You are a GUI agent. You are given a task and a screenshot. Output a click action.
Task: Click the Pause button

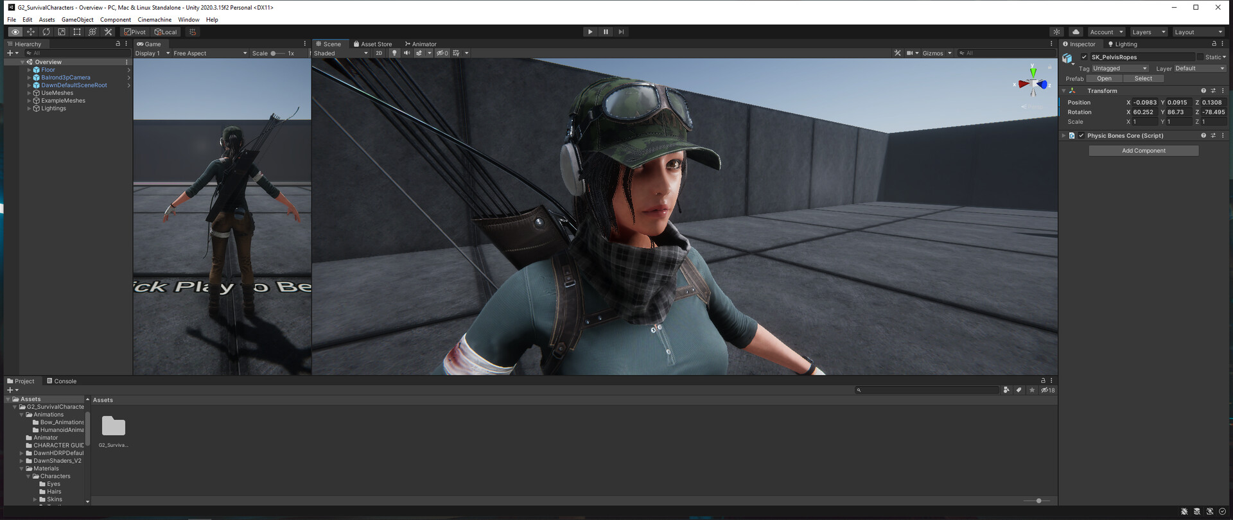tap(606, 31)
